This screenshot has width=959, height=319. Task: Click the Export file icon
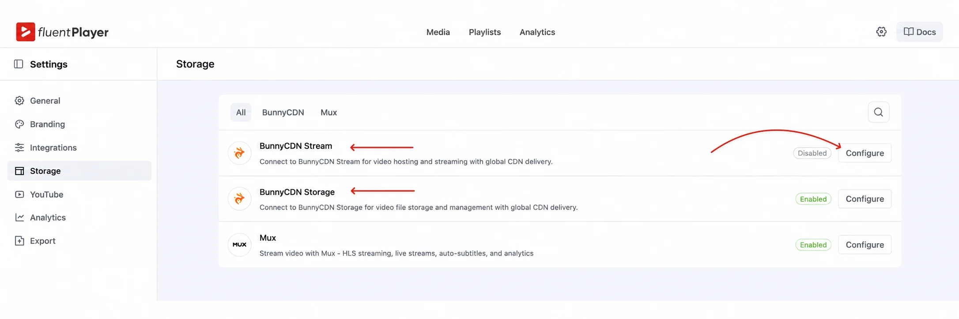(19, 241)
